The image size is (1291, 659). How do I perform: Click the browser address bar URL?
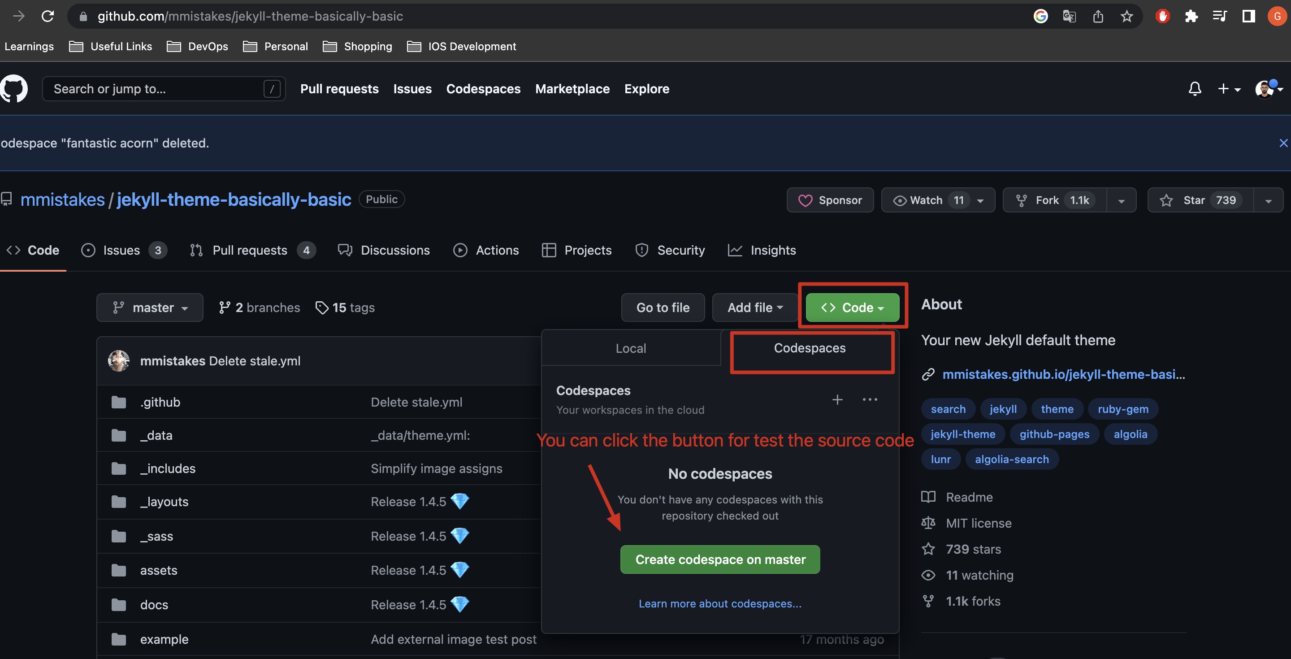click(250, 17)
